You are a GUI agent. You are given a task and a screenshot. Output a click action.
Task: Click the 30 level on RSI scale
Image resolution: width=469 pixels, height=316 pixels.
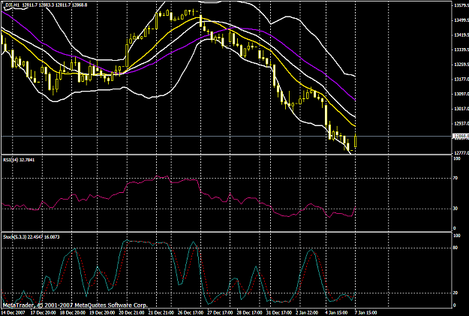[x=455, y=208]
